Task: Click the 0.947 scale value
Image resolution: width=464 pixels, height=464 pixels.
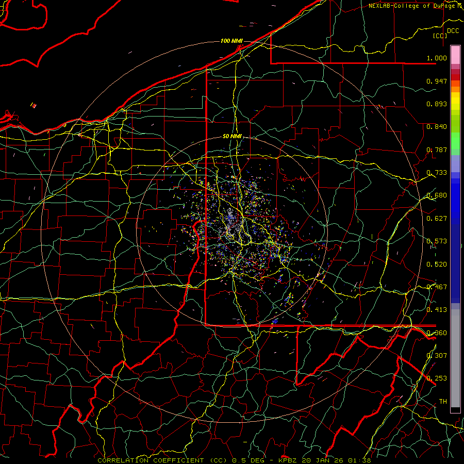Action: pyautogui.click(x=437, y=81)
